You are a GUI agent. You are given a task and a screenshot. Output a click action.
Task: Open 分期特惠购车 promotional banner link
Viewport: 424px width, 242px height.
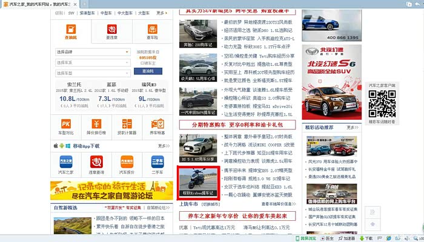coord(237,125)
